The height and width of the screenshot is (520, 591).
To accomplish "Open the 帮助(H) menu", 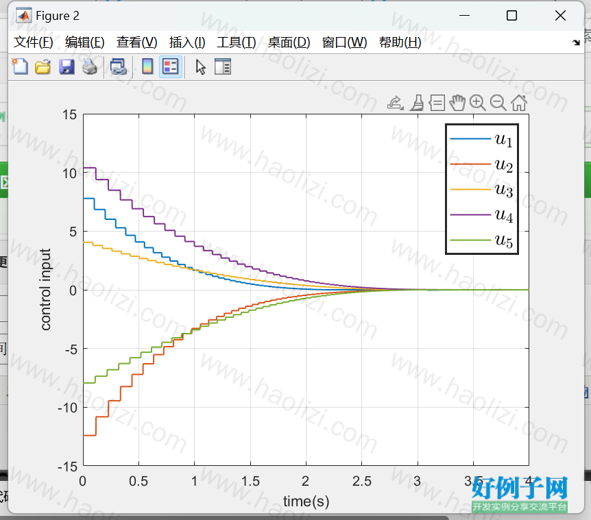I will (400, 42).
